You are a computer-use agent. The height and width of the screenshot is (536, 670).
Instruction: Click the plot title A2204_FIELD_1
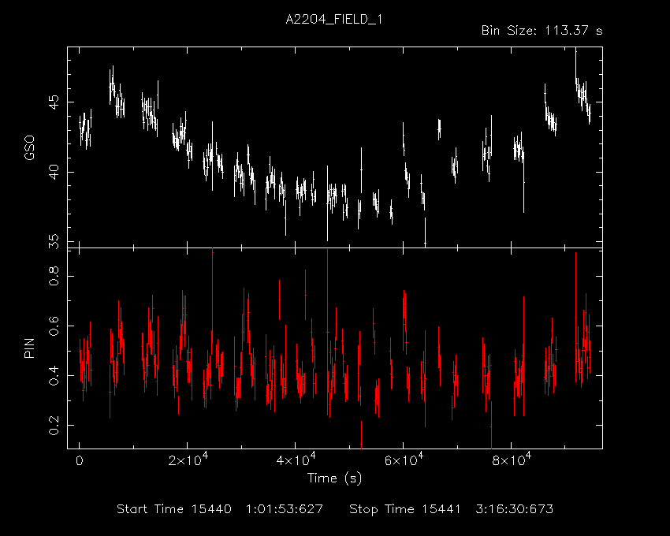(333, 20)
